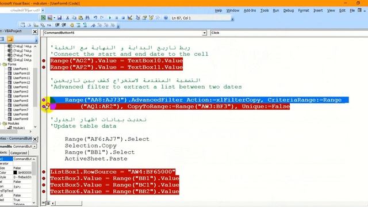Image resolution: width=368 pixels, height=207 pixels.
Task: Click the Uncomment Block icon
Action: coord(85,25)
